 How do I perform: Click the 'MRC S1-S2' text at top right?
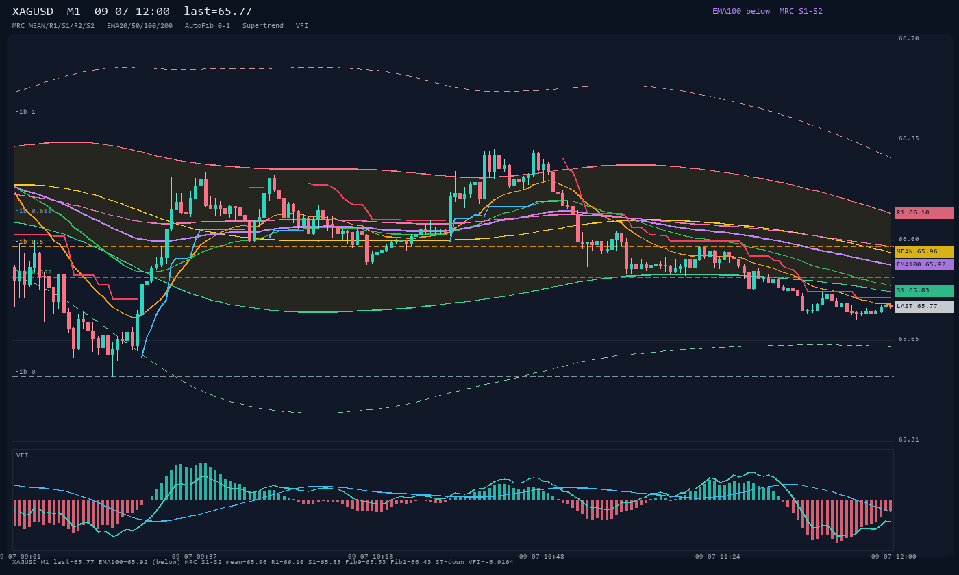(x=801, y=11)
